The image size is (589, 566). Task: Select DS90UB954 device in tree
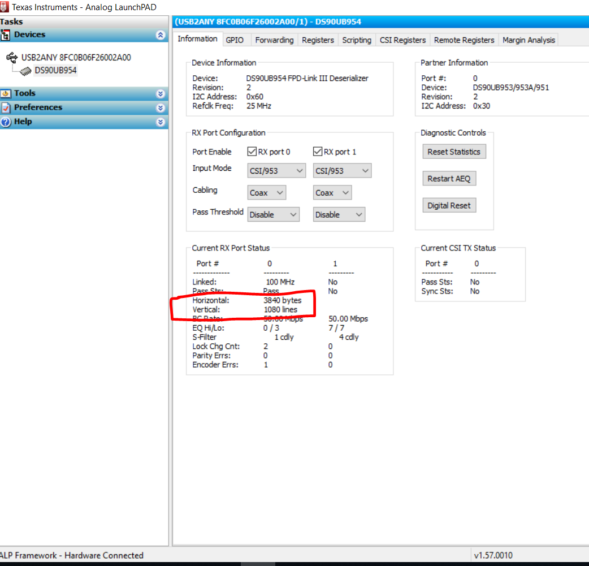pyautogui.click(x=55, y=70)
